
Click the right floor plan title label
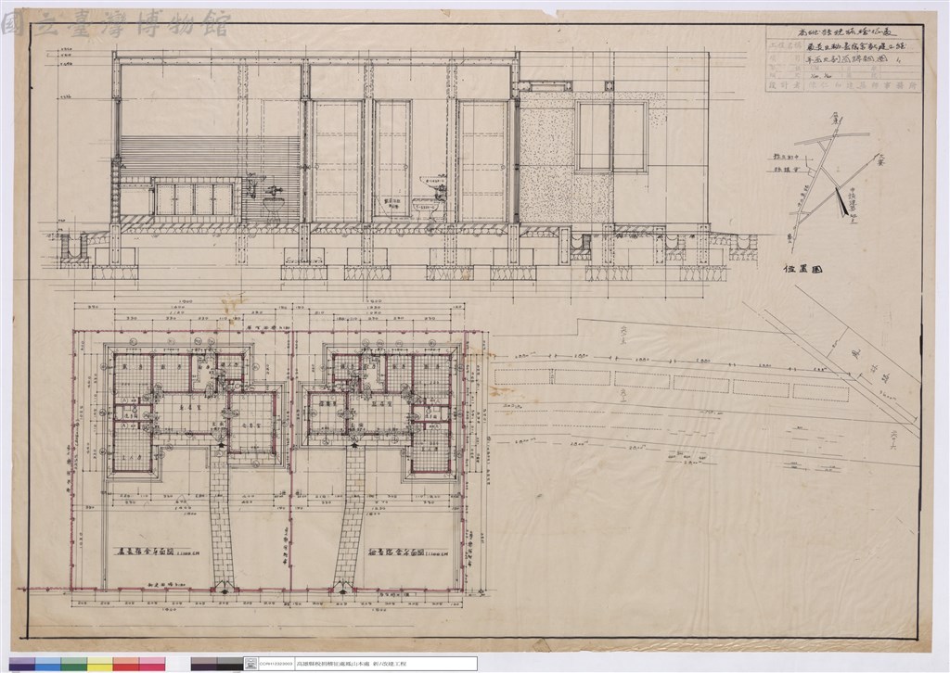[407, 552]
